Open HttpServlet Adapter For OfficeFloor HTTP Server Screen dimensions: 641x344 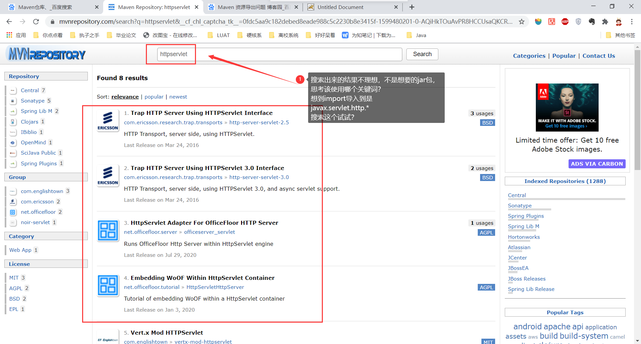pyautogui.click(x=204, y=223)
